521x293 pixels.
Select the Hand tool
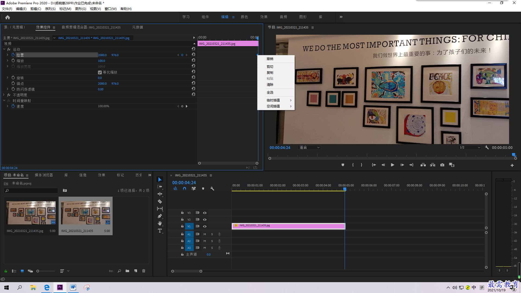[160, 223]
